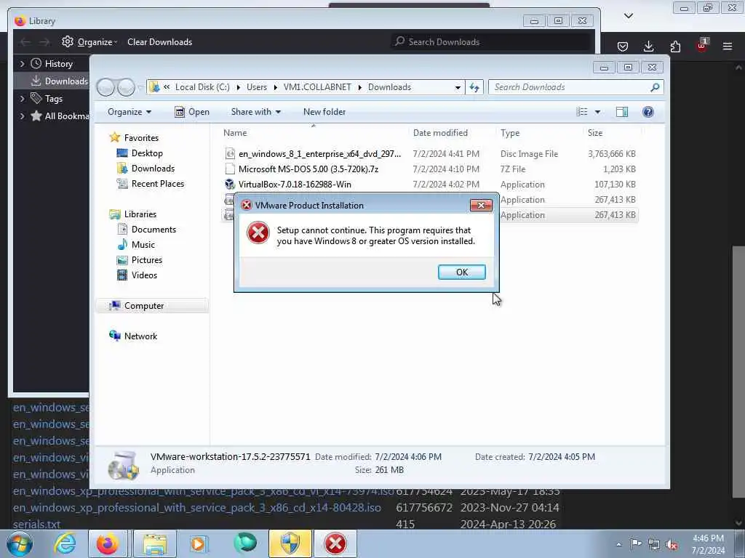
Task: Open Firefox Pocket icon
Action: click(623, 46)
